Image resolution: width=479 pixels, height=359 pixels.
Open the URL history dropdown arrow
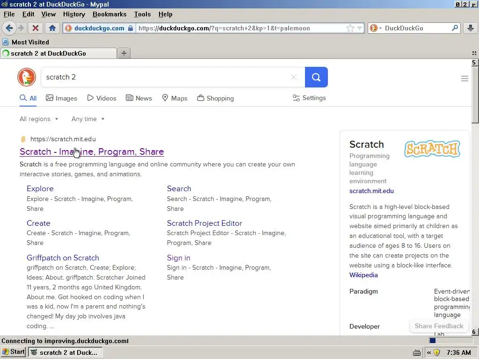point(359,28)
